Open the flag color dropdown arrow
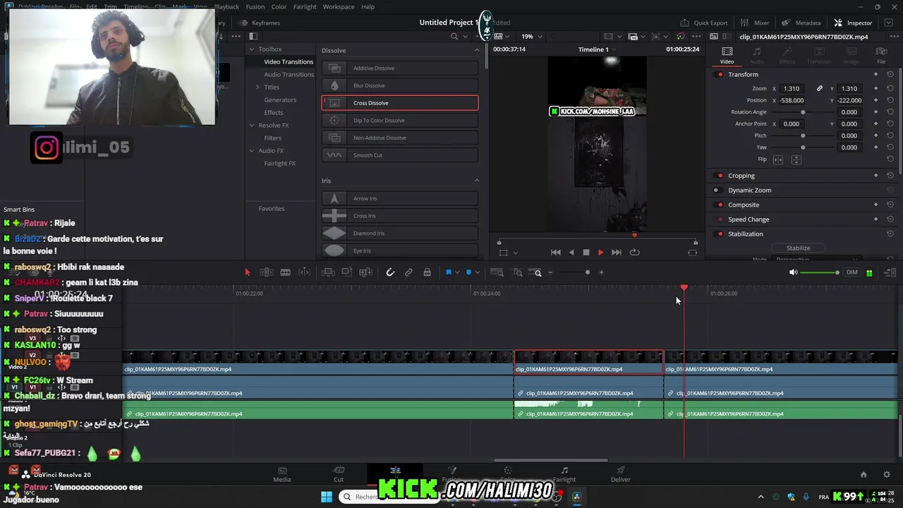903x508 pixels. (457, 272)
